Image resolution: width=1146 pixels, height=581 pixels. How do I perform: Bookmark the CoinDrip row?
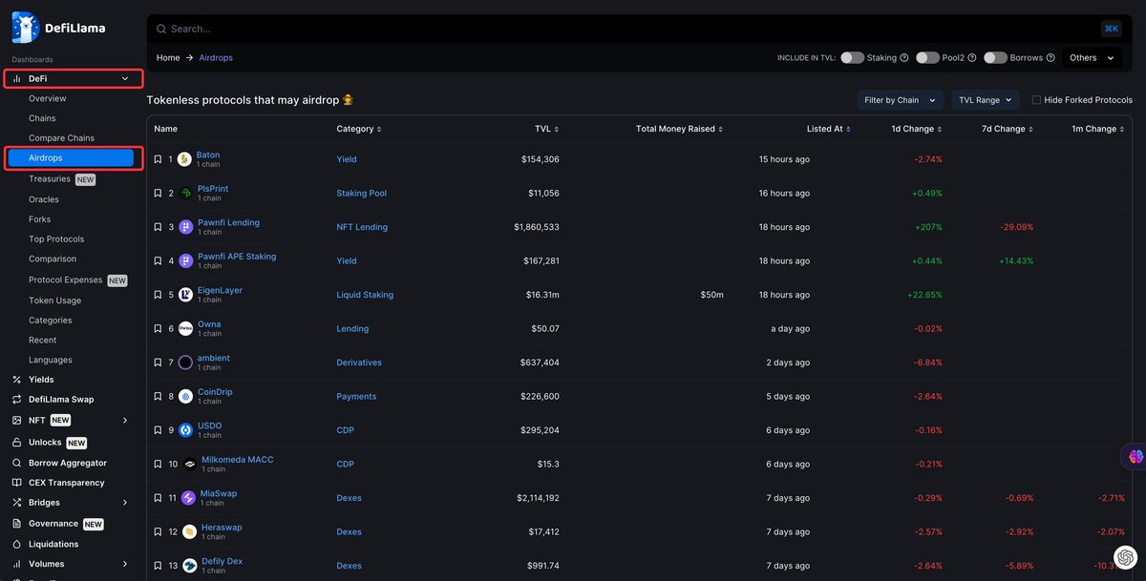[158, 396]
